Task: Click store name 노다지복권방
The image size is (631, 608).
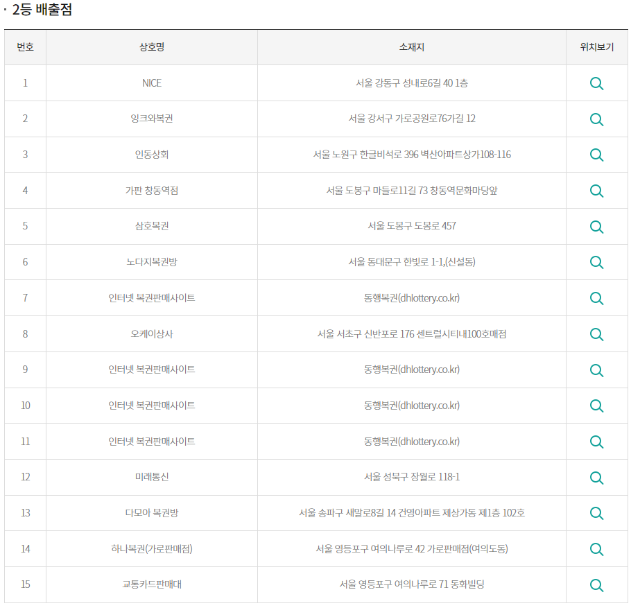Action: (x=152, y=261)
